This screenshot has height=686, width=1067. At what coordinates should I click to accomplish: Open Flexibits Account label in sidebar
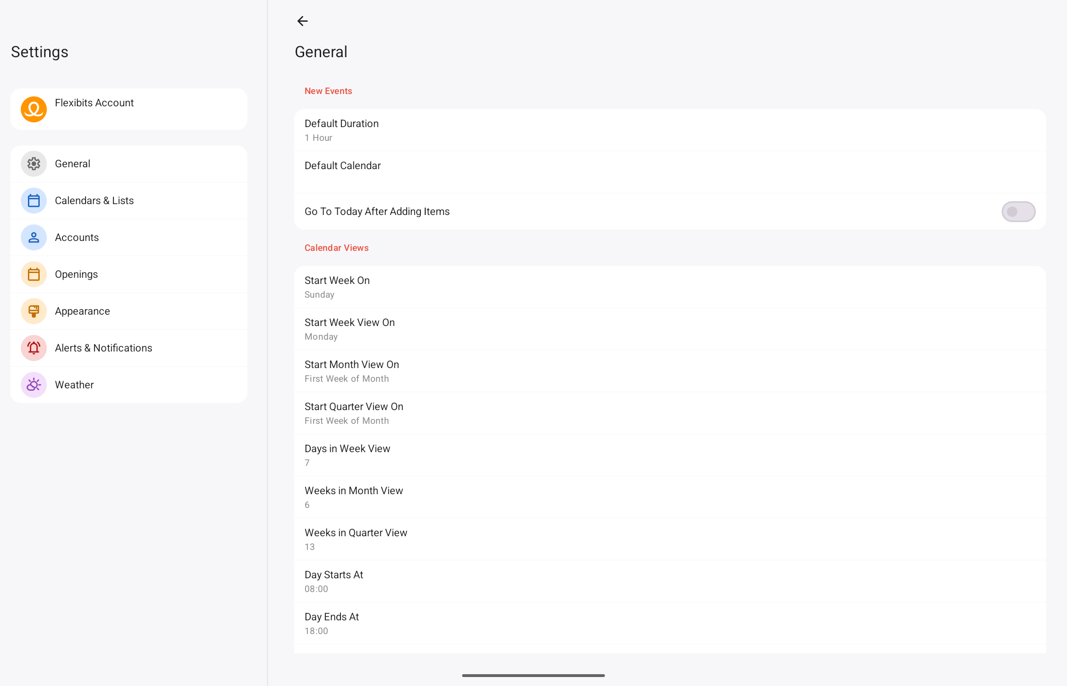94,103
